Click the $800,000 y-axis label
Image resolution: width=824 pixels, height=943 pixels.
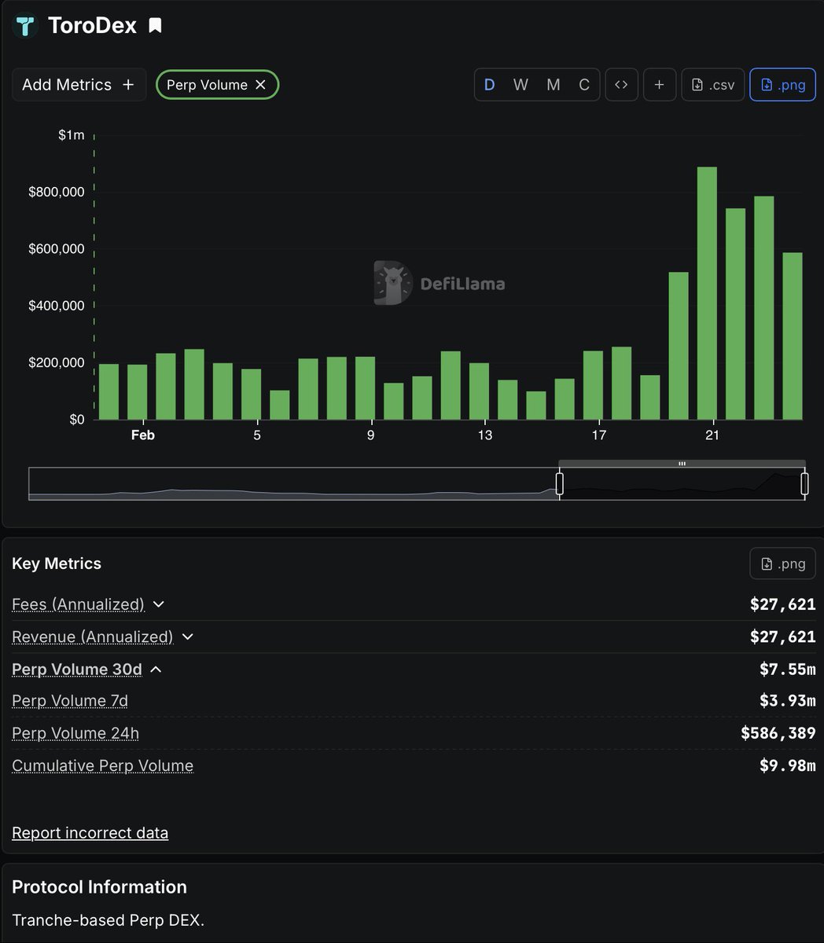click(57, 192)
